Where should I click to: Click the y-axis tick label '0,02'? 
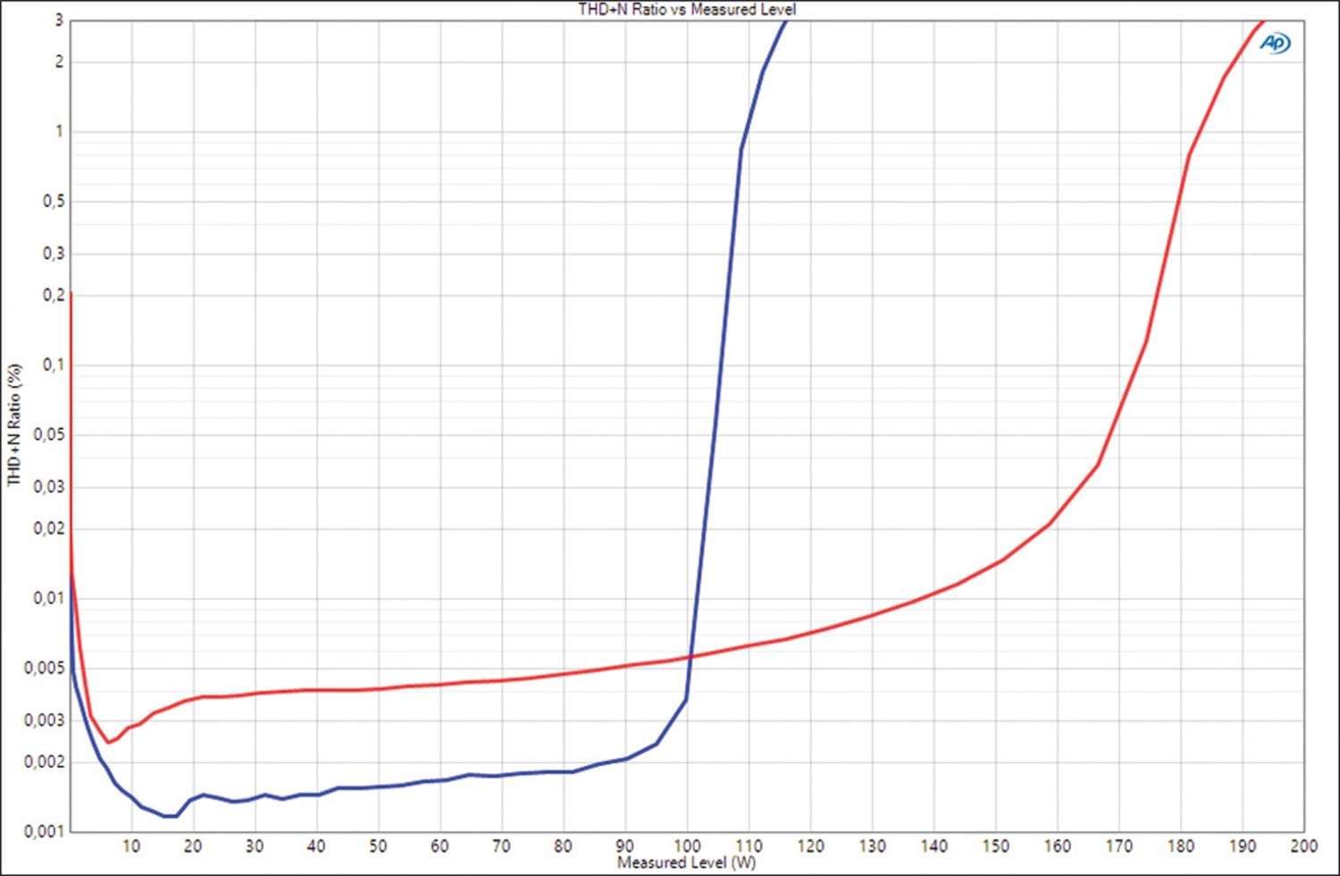[x=49, y=528]
